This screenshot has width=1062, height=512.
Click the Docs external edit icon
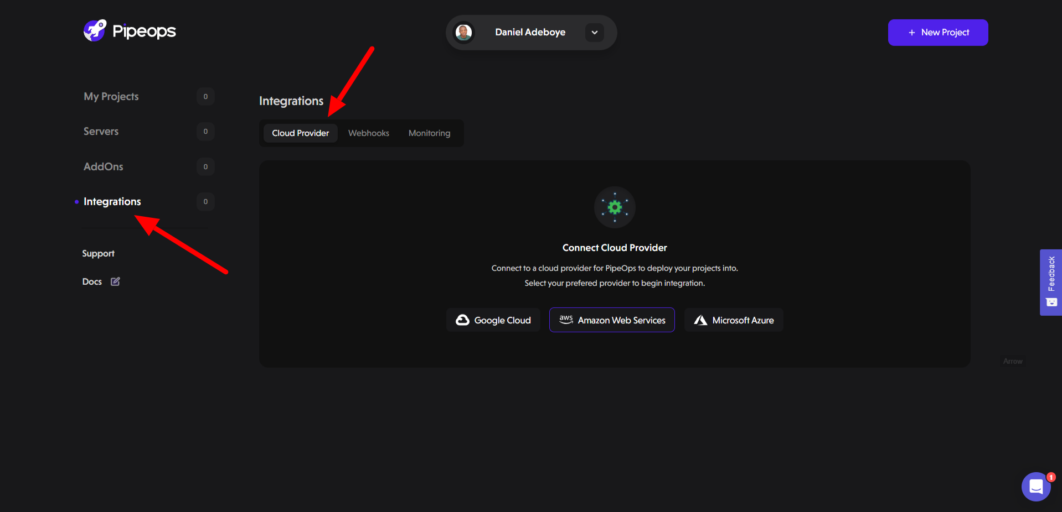click(x=115, y=281)
